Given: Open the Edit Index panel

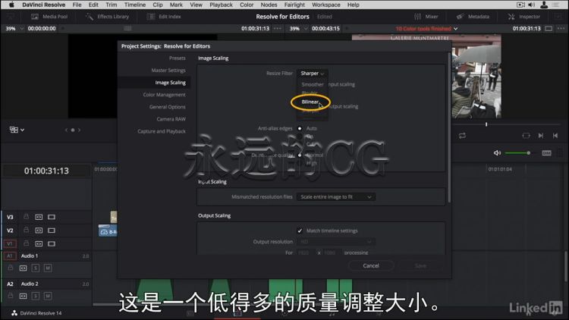Looking at the screenshot, I should click(164, 17).
